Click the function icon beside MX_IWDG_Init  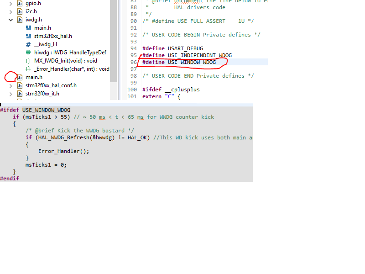pos(28,61)
